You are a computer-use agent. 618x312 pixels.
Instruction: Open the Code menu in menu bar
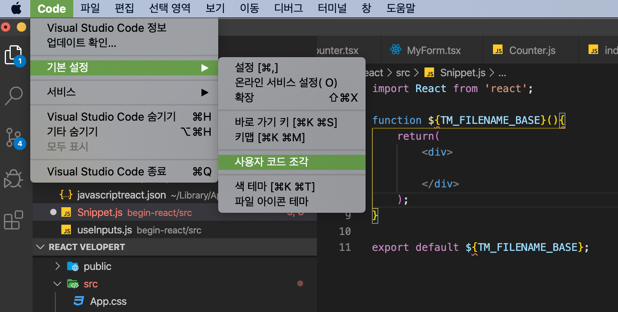point(52,8)
